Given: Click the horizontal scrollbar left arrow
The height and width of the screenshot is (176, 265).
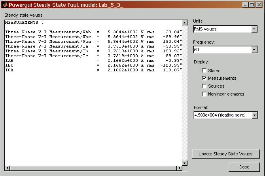Looking at the screenshot, I should (7, 168).
